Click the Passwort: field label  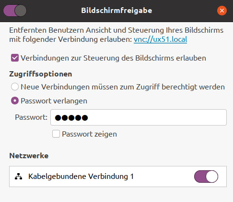(31, 117)
